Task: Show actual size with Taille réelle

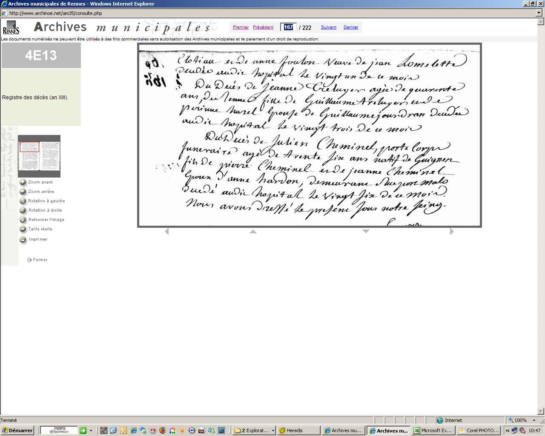Action: 23,229
